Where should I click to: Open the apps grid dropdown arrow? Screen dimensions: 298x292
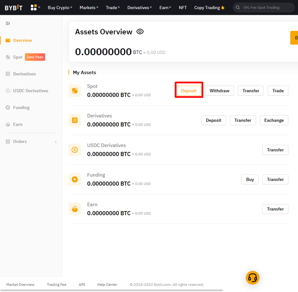(x=39, y=7)
